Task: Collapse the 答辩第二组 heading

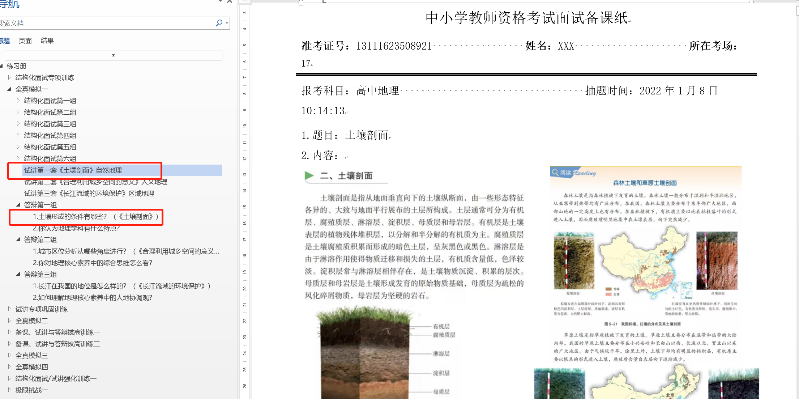Action: coord(18,239)
